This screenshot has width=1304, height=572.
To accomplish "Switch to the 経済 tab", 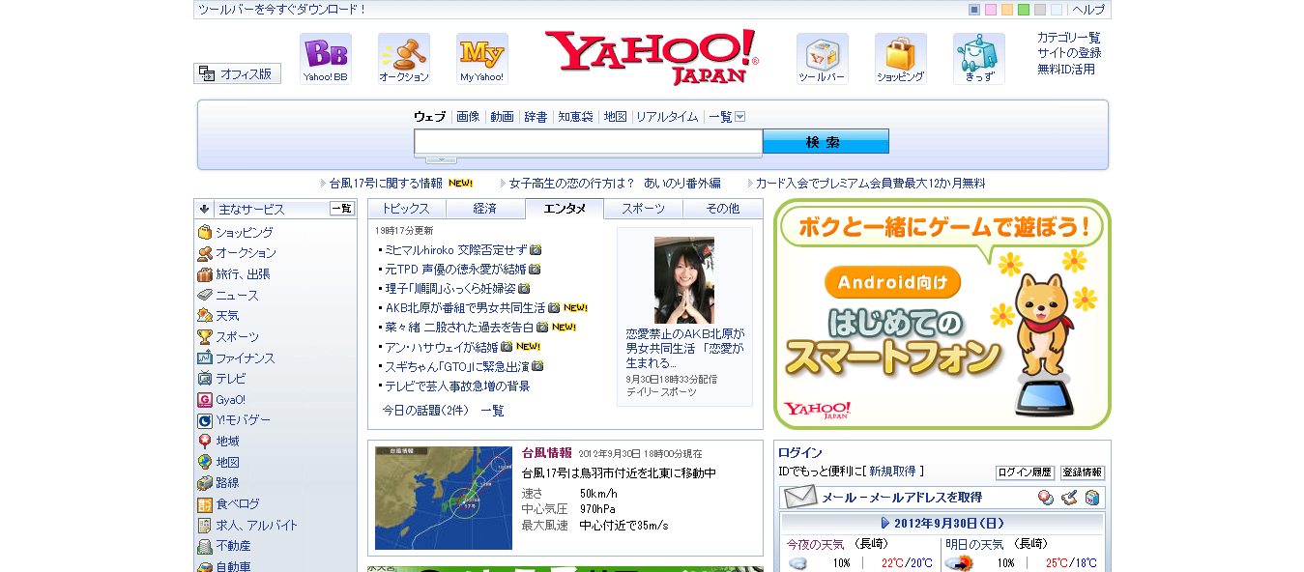I will [x=485, y=209].
